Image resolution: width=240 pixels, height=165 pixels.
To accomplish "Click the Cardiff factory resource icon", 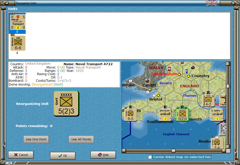I will pos(148,81).
